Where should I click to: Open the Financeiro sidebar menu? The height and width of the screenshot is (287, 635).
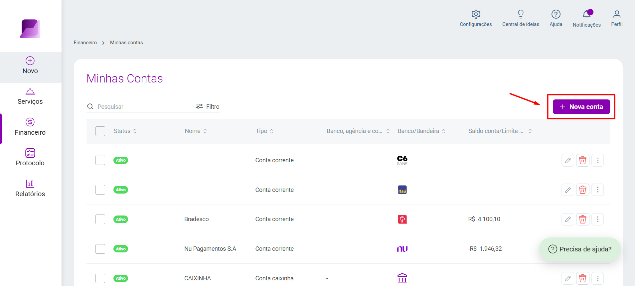(30, 127)
